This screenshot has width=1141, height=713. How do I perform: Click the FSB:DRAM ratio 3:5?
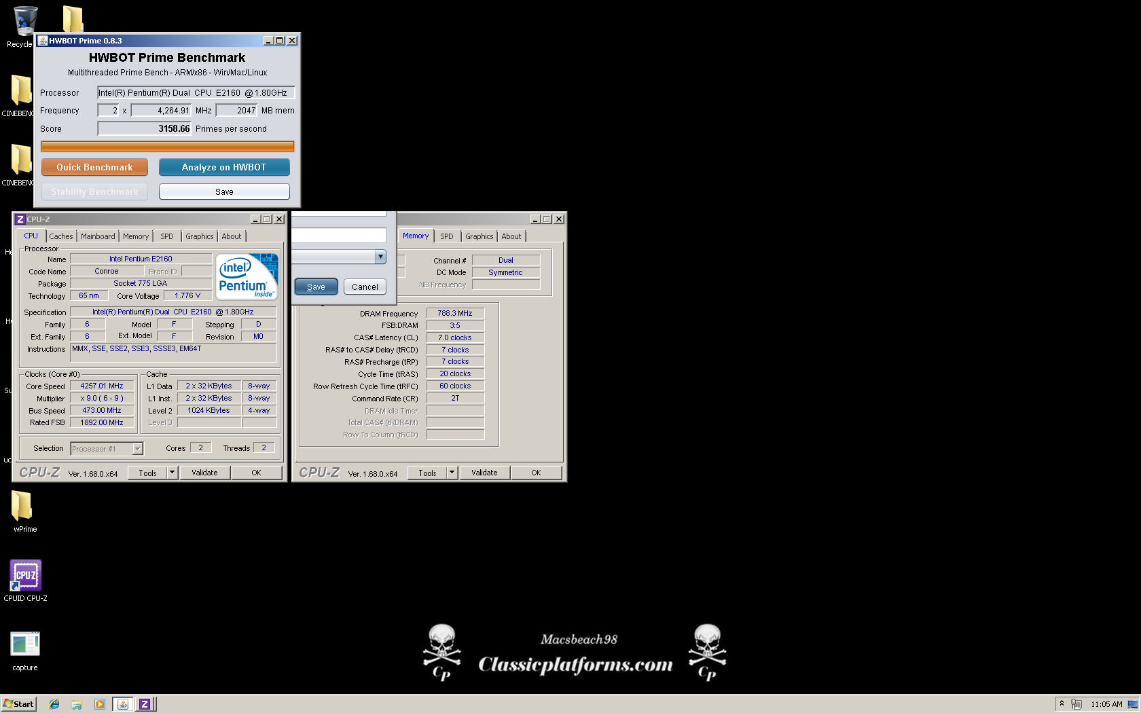click(455, 325)
